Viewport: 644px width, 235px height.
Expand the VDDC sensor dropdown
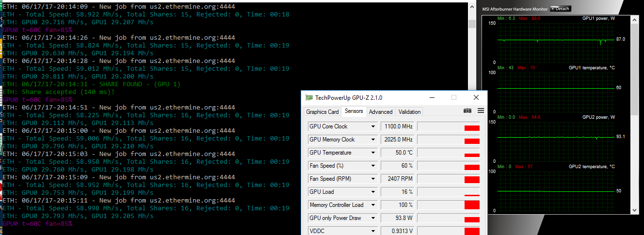[373, 231]
